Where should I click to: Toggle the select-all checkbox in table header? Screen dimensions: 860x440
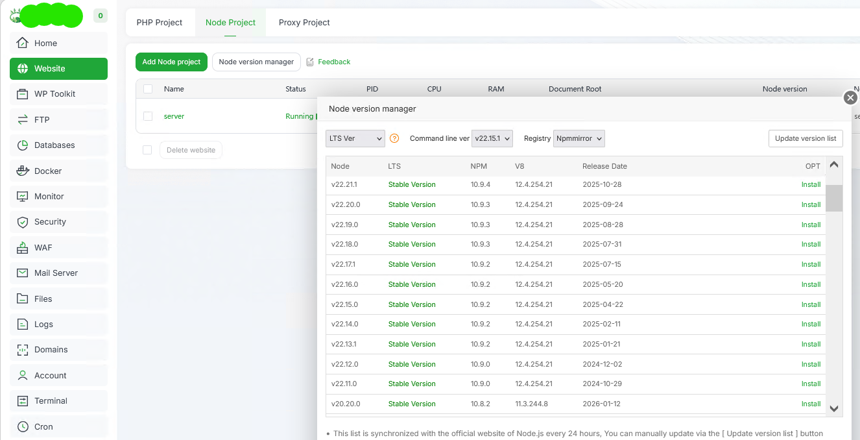pos(148,89)
